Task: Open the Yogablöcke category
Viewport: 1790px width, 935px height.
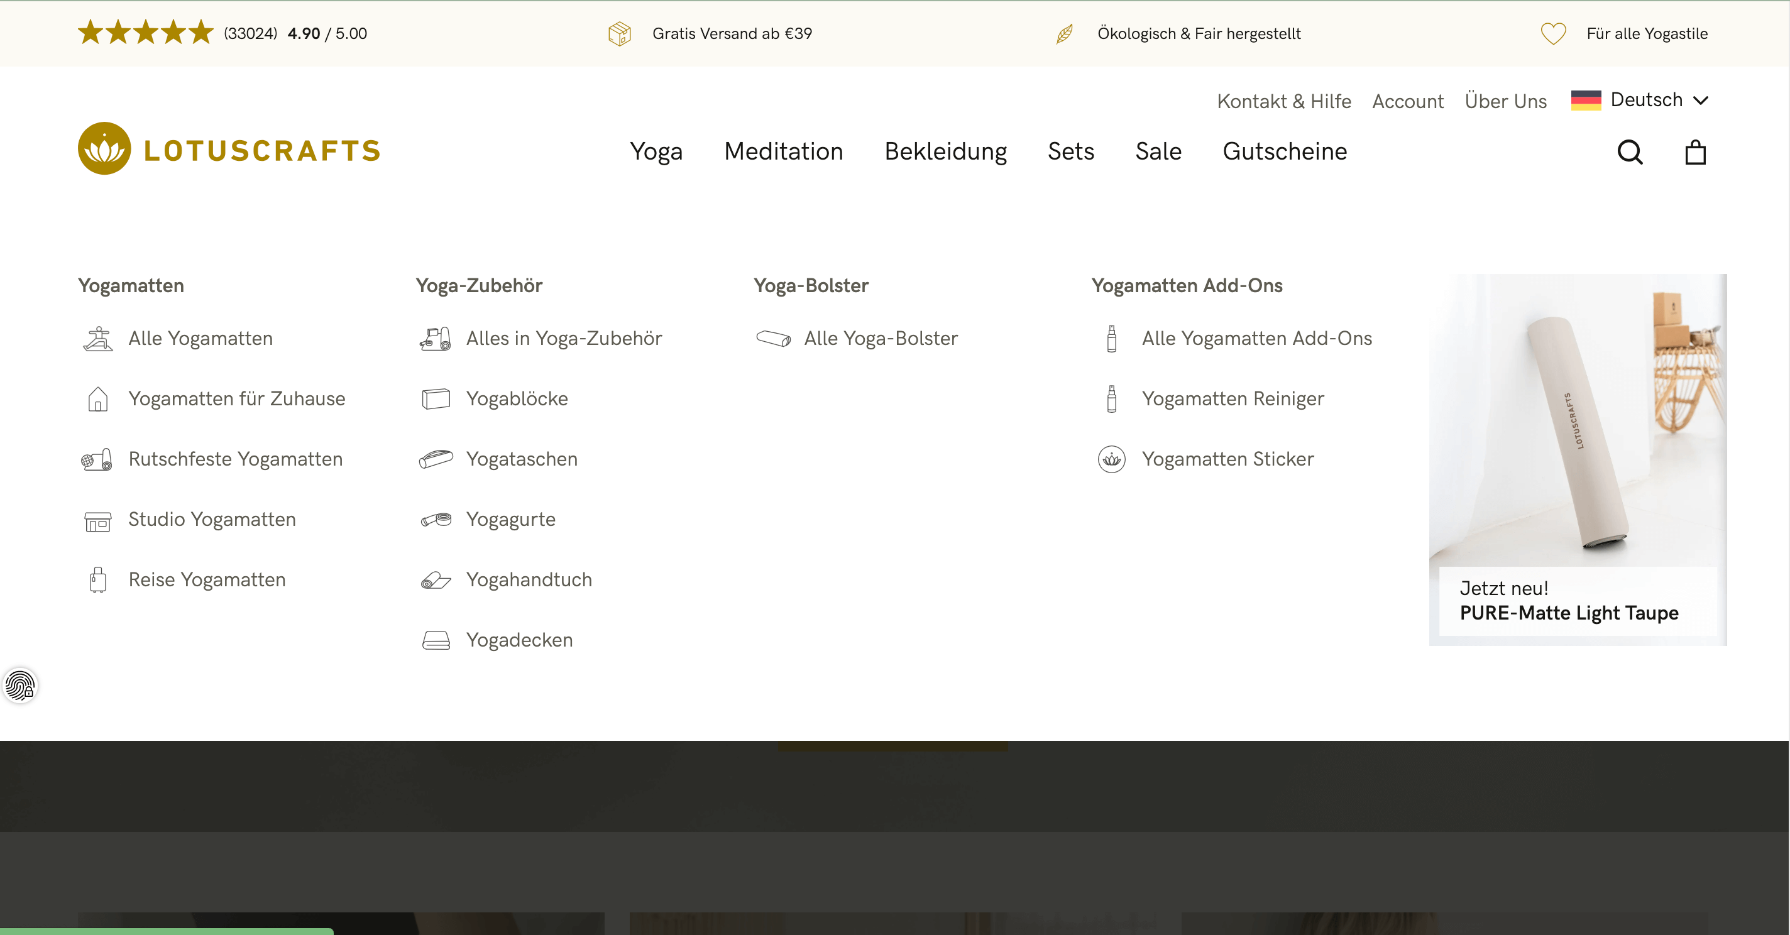Action: [517, 399]
